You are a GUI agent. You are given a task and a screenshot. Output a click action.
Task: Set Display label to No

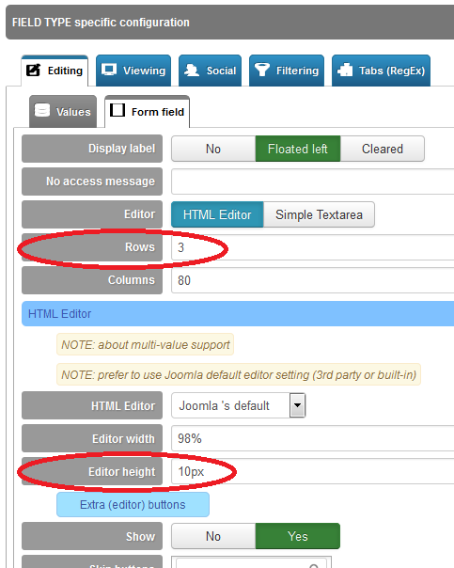(213, 149)
